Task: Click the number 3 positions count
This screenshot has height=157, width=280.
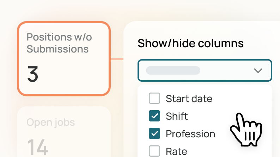Action: pos(33,75)
